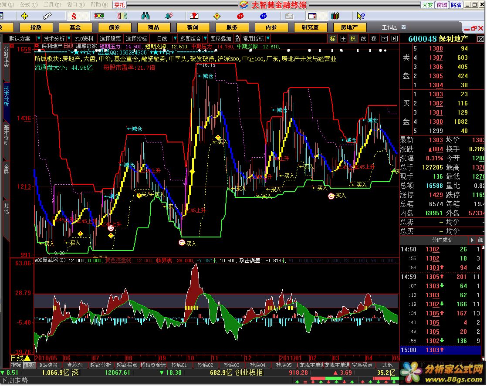Switch to the 基金 tab
The height and width of the screenshot is (386, 487).
(x=75, y=27)
